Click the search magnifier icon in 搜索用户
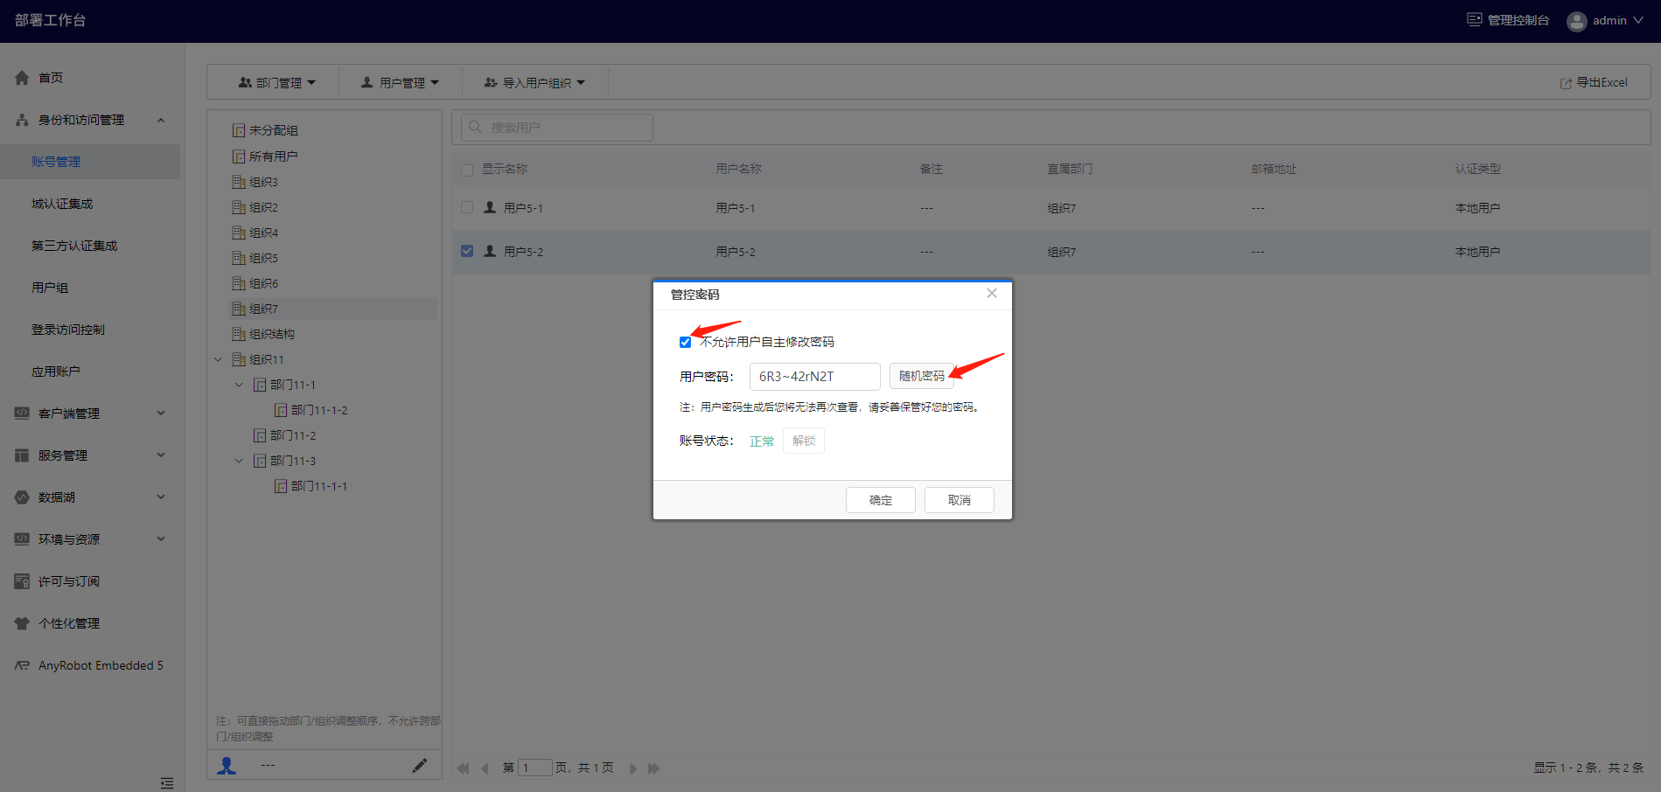The image size is (1661, 792). [475, 127]
